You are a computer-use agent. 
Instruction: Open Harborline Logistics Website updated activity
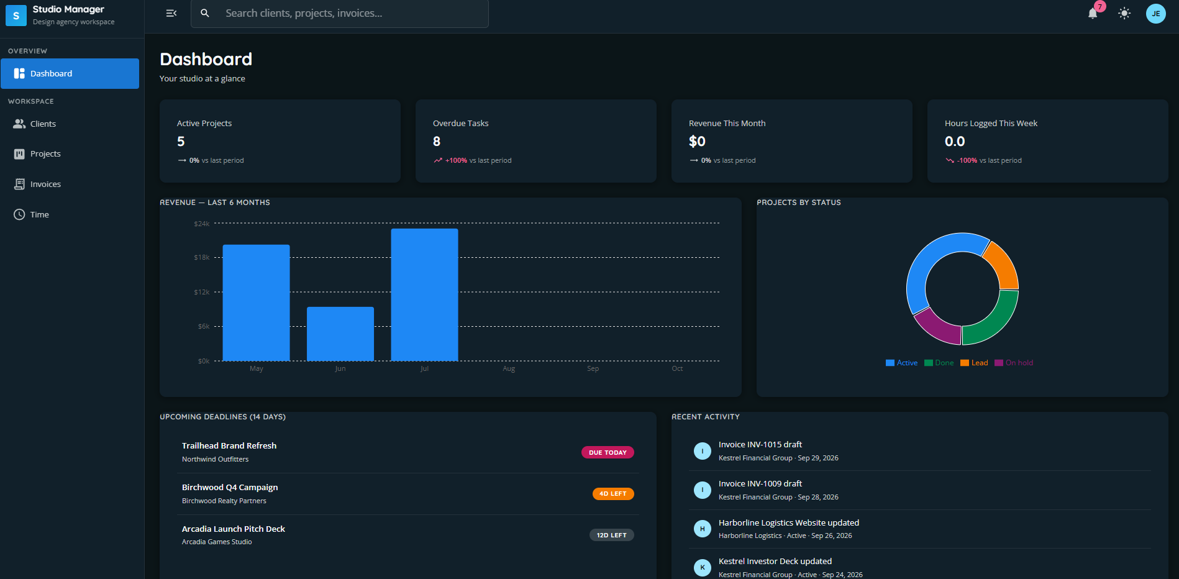click(x=920, y=529)
